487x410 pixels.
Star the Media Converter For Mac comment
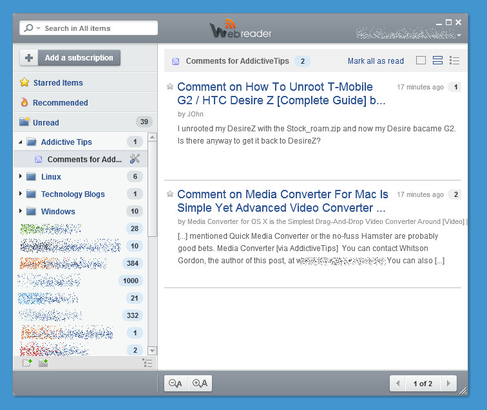coord(170,194)
